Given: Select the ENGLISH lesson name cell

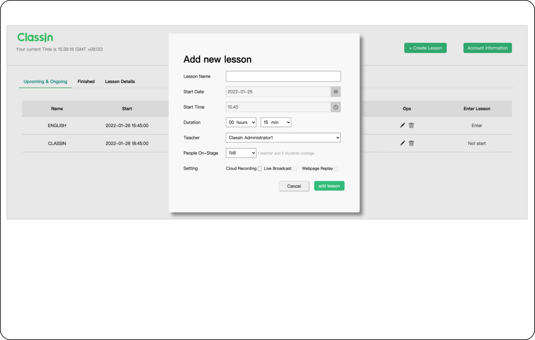Looking at the screenshot, I should click(57, 125).
